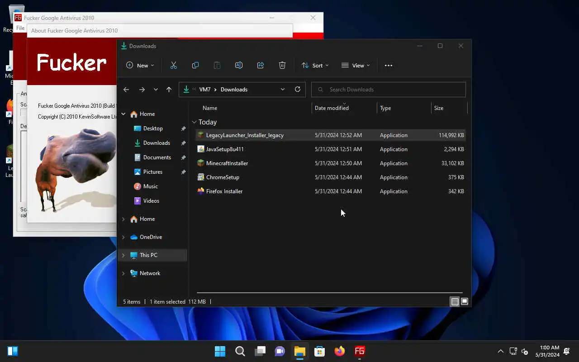Refresh the Downloads folder
This screenshot has height=362, width=579.
[x=298, y=89]
